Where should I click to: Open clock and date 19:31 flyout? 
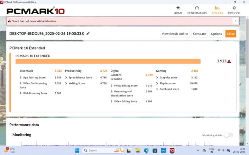pos(239,151)
